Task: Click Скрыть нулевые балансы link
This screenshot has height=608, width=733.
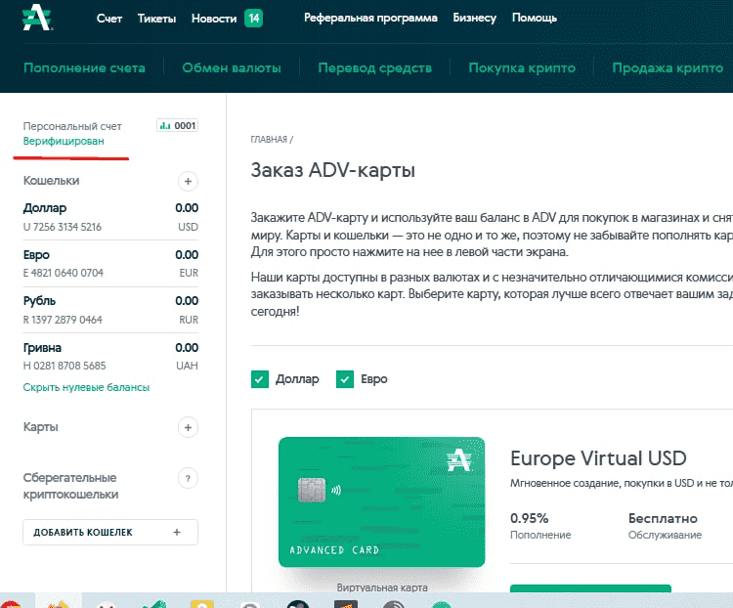Action: [86, 387]
